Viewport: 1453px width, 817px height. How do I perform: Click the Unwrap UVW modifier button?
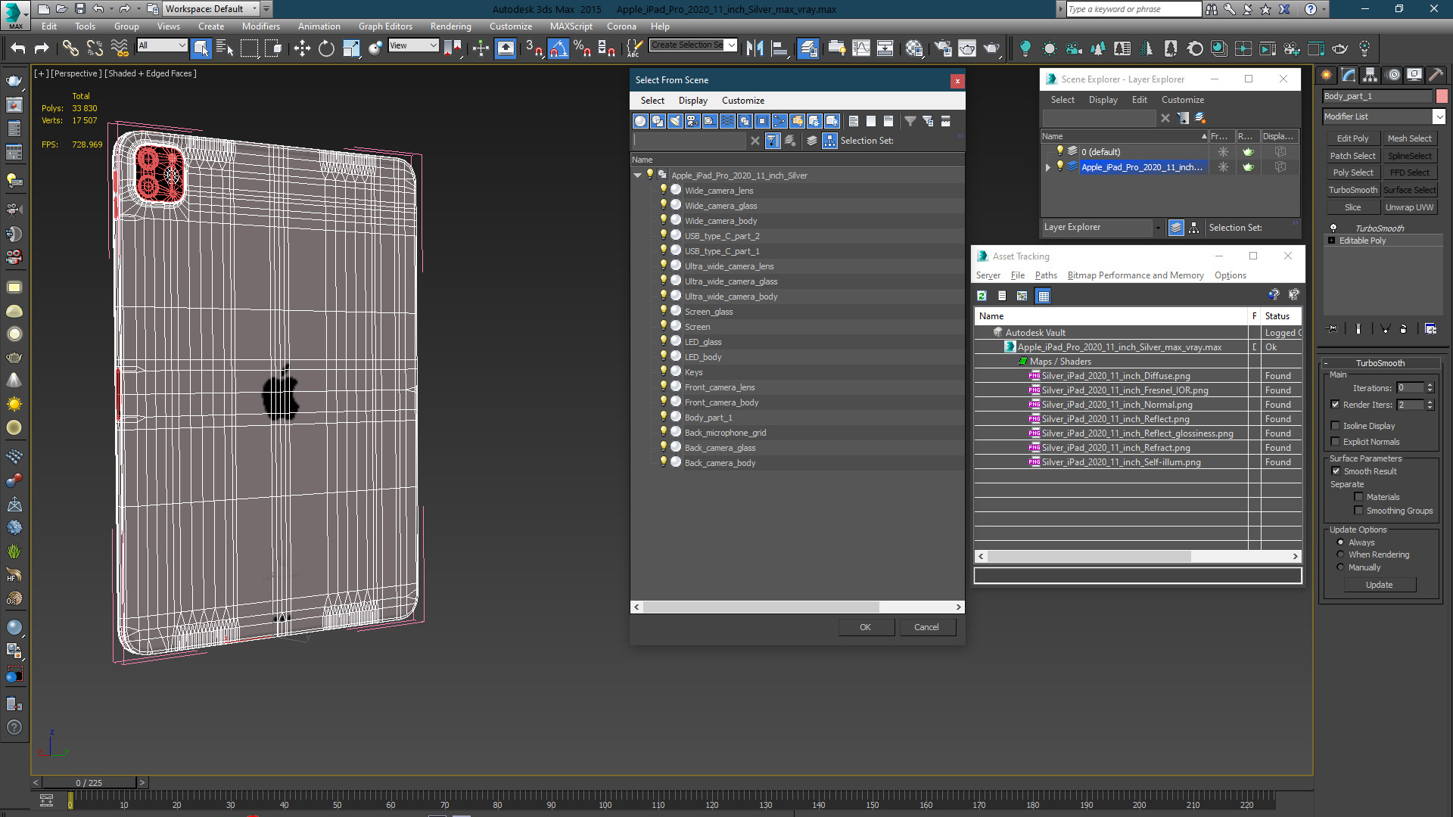pyautogui.click(x=1409, y=207)
